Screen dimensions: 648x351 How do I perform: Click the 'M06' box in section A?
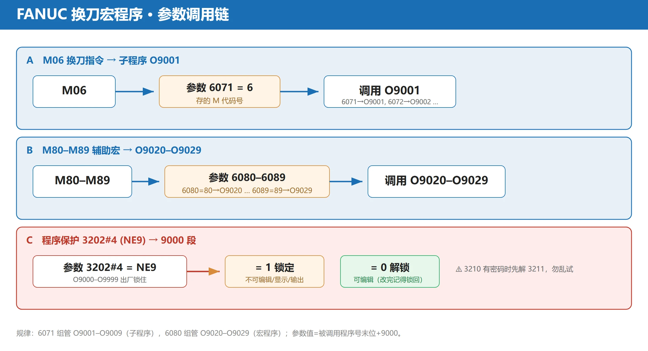click(74, 92)
